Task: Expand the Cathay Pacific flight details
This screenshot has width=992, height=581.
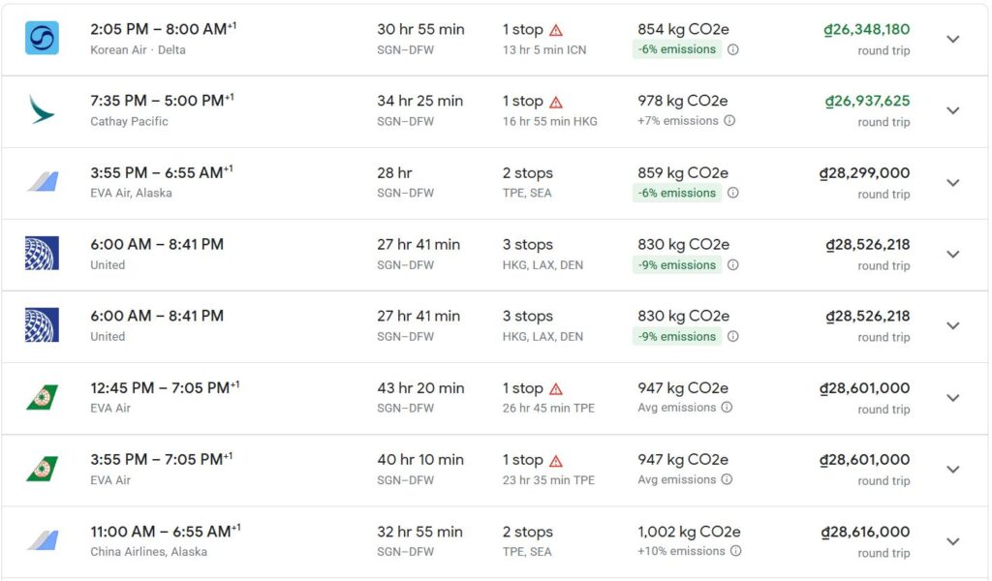Action: 952,110
